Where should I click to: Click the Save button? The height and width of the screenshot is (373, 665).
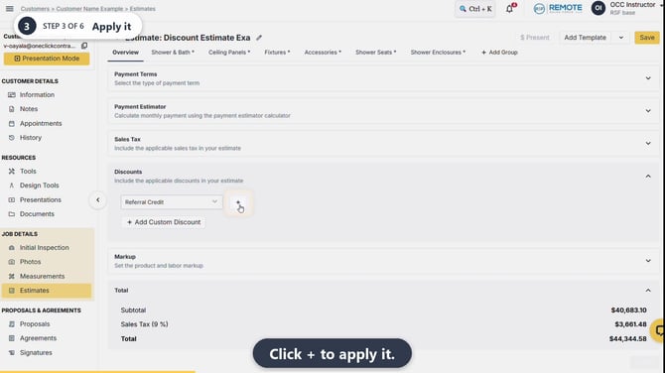click(x=647, y=38)
